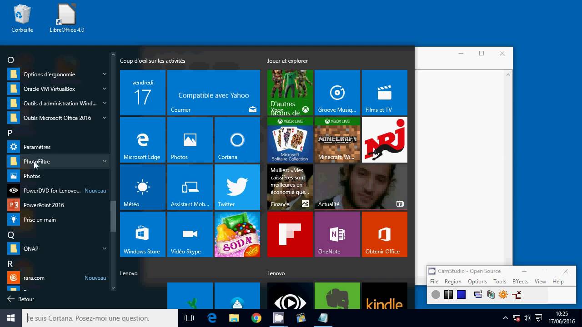Open CamStudio's Effects menu
582x327 pixels.
point(520,282)
